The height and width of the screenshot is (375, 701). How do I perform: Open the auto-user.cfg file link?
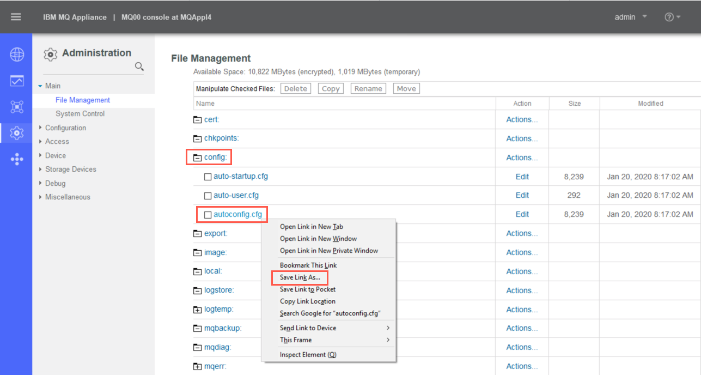tap(236, 195)
